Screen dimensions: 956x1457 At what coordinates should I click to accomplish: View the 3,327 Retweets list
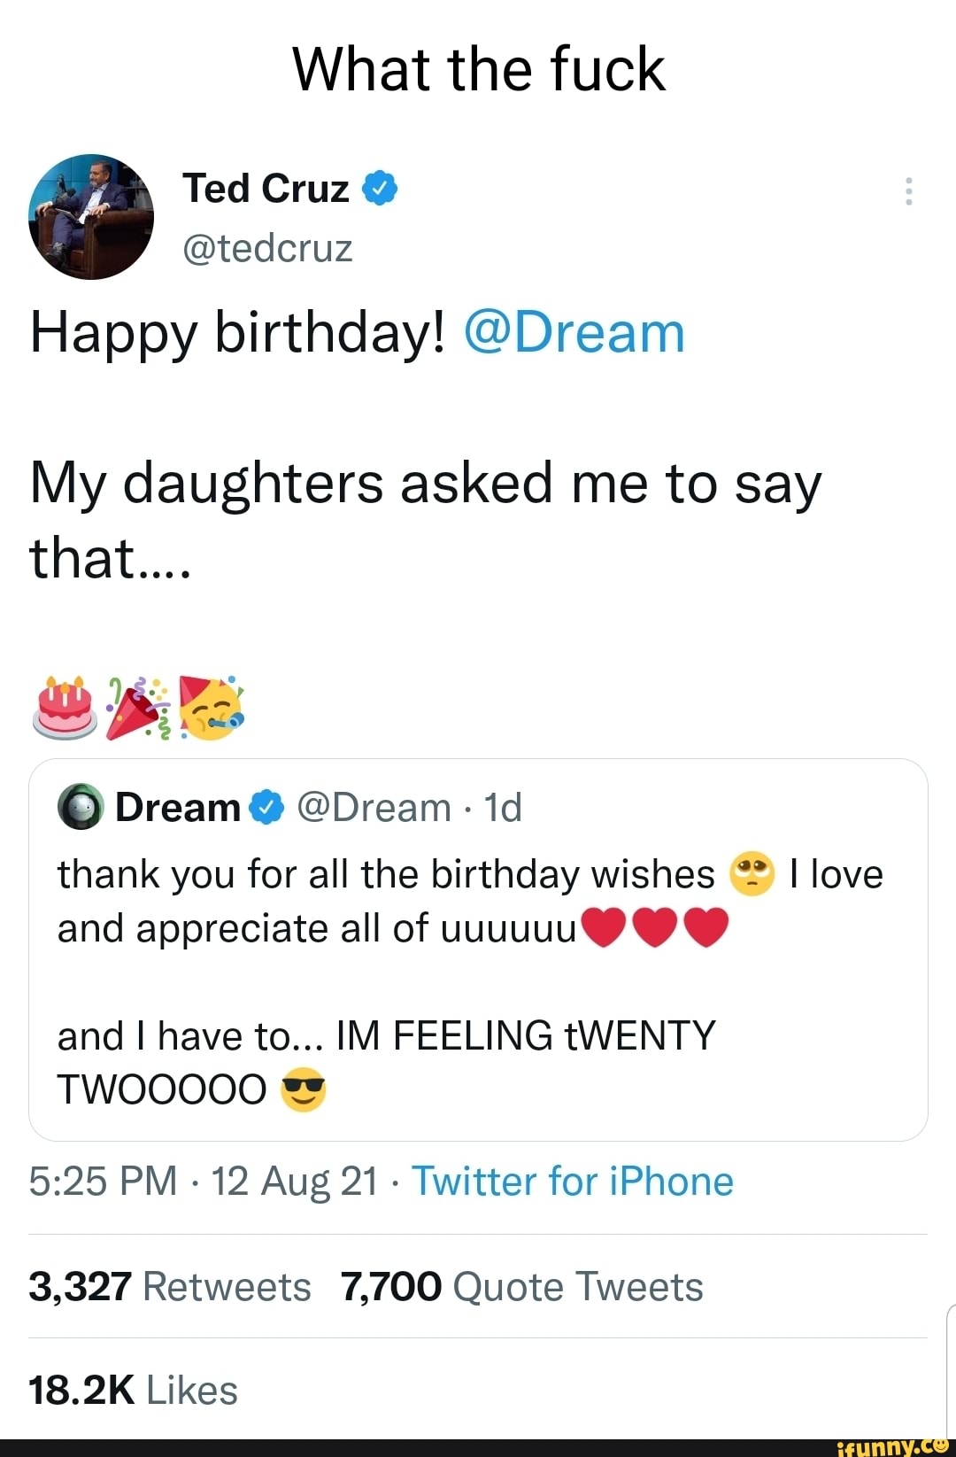[170, 1287]
